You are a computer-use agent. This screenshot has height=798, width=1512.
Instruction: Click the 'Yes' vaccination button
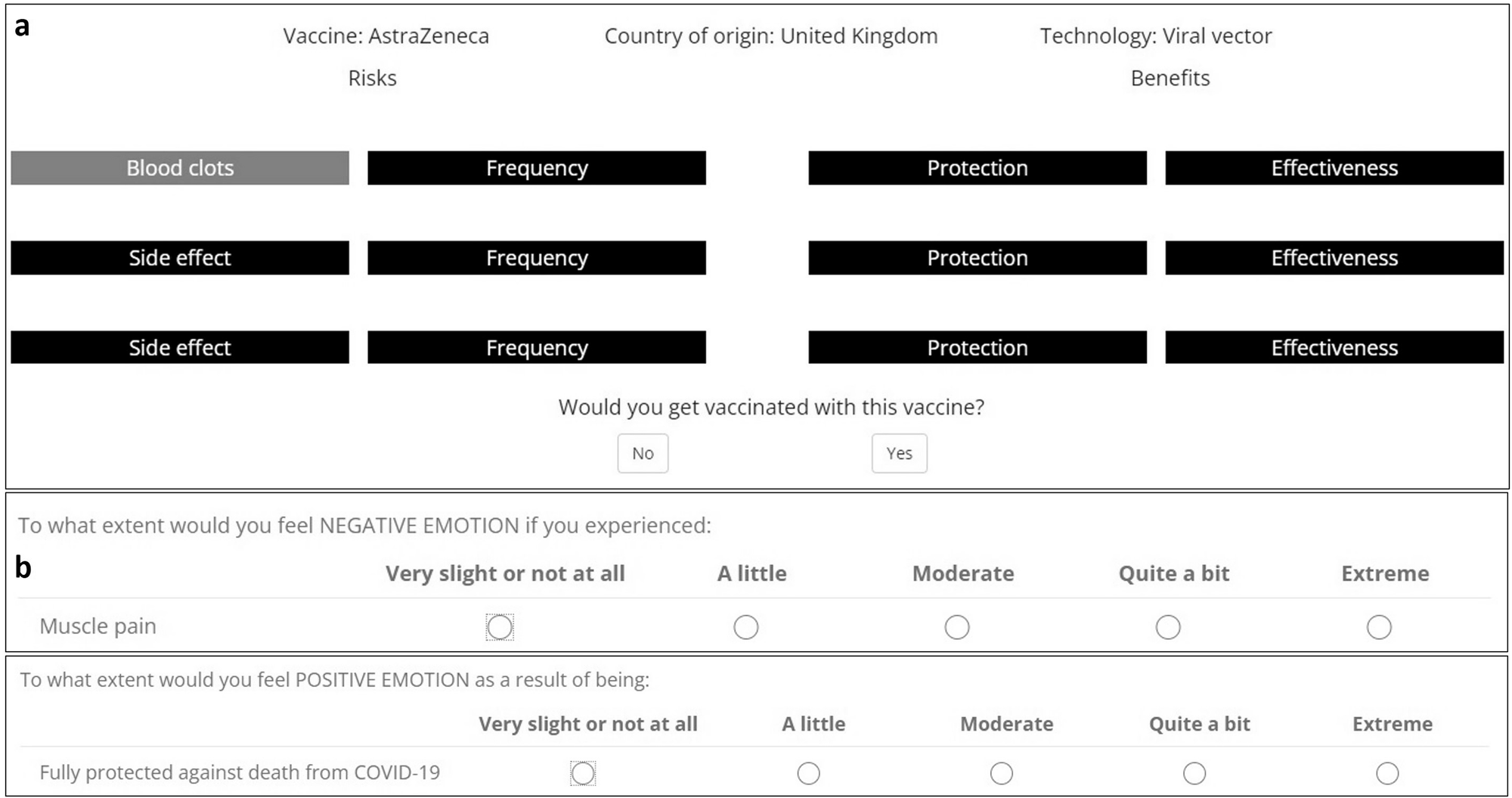pyautogui.click(x=899, y=453)
